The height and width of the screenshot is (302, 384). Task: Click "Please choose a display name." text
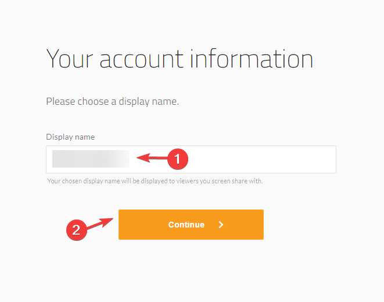coord(112,102)
